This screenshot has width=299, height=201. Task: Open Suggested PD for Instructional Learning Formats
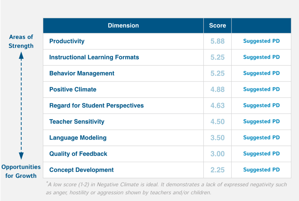click(261, 57)
